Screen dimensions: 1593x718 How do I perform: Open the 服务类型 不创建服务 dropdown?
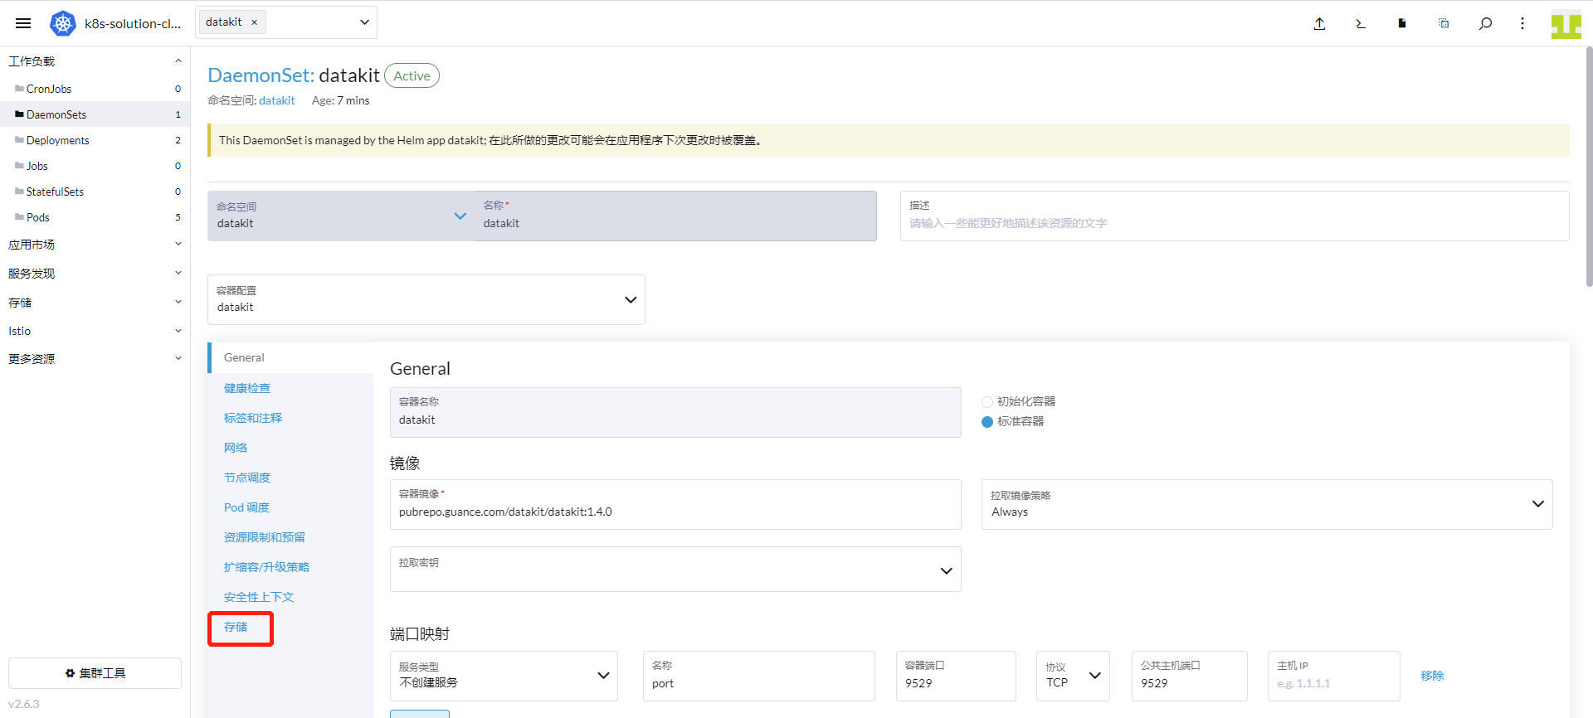pos(504,676)
